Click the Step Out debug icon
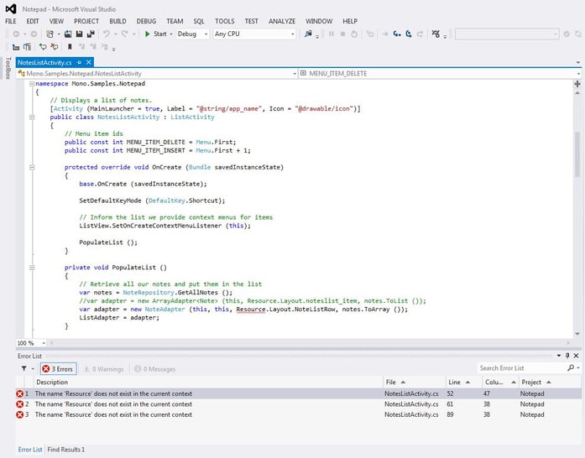 [420, 34]
